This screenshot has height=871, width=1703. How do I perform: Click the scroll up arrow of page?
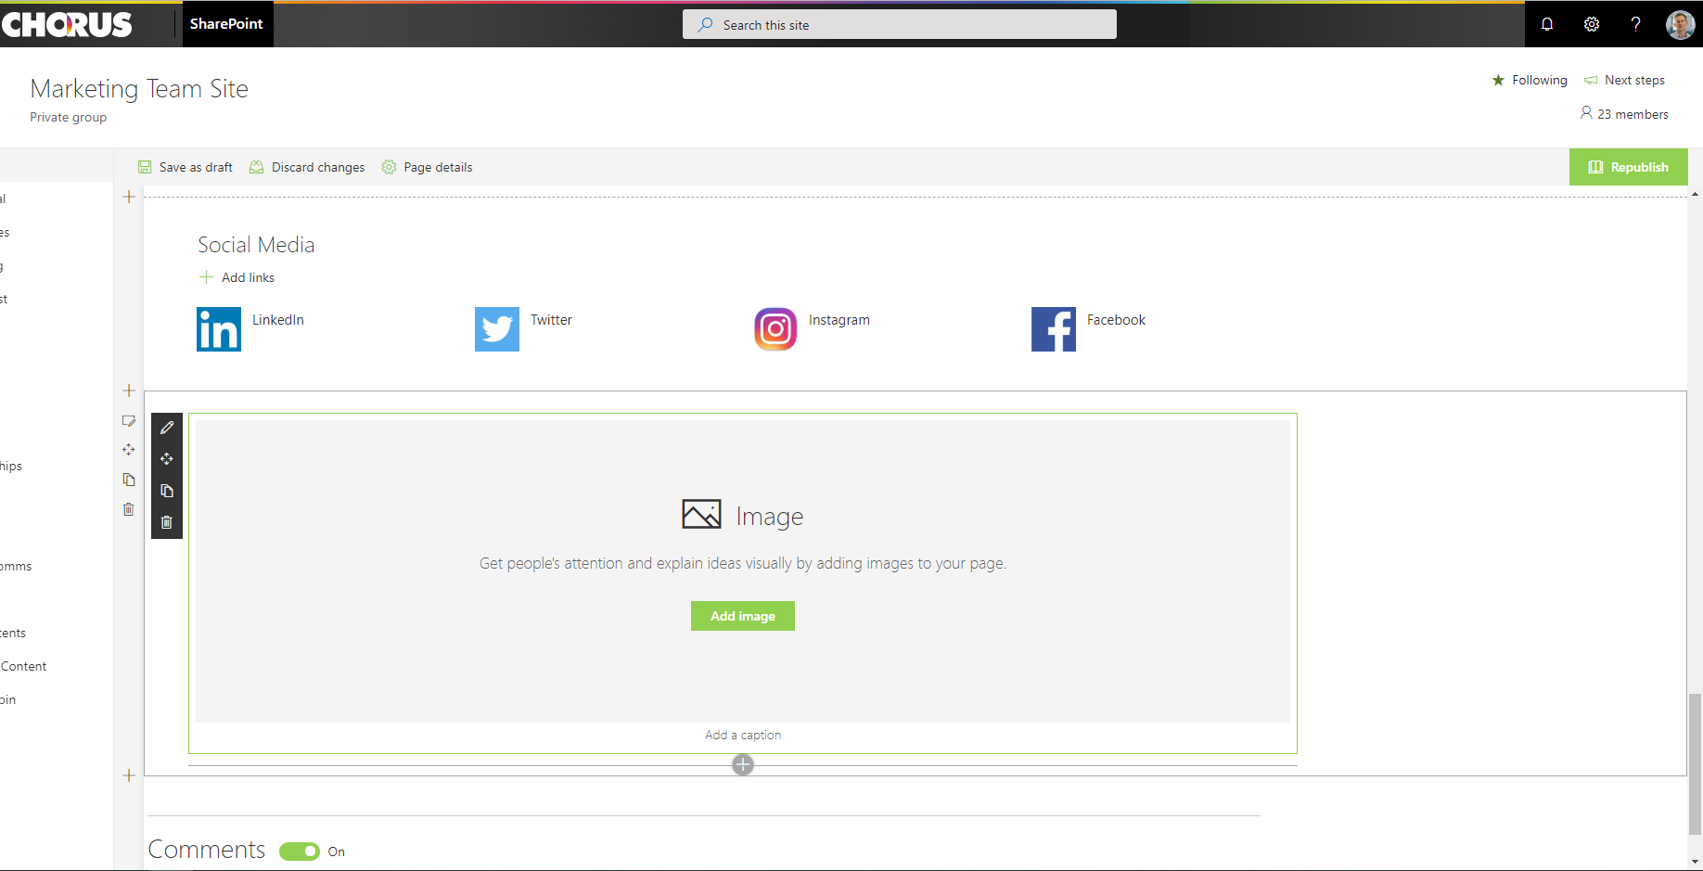click(1695, 194)
